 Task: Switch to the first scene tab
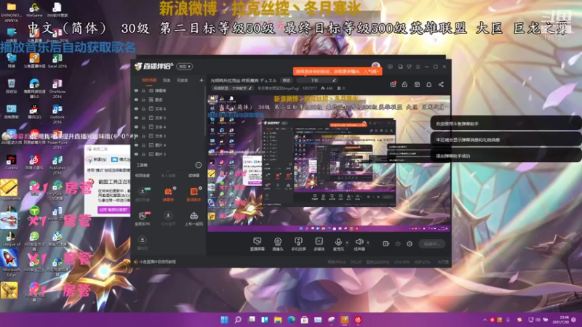click(x=149, y=80)
